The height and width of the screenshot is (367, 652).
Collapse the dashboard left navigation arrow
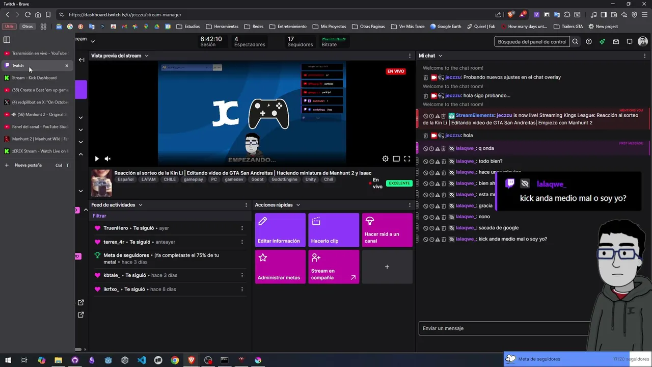81,60
